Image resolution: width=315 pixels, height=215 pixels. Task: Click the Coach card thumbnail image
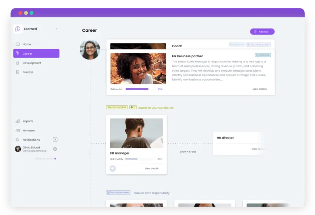138,46
